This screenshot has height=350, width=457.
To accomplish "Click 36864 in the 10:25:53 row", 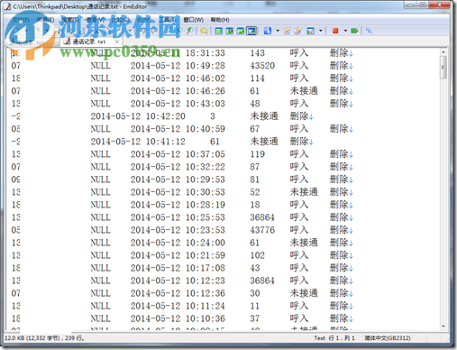I will coord(262,217).
